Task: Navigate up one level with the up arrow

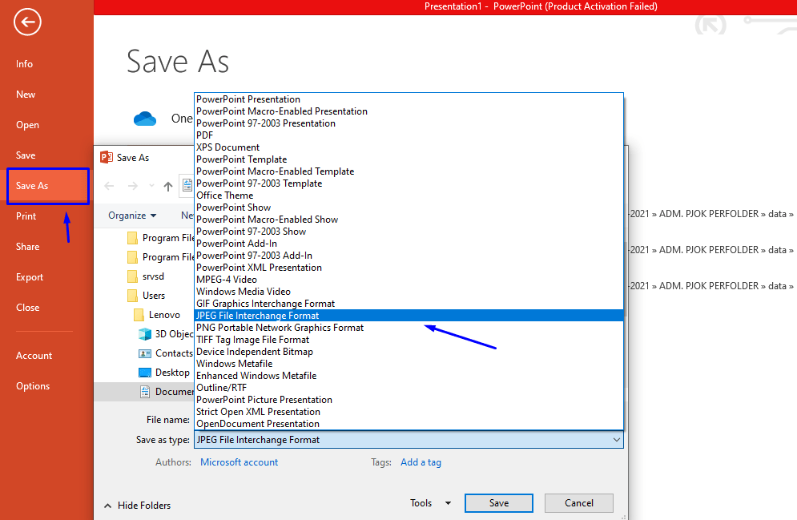Action: [x=168, y=186]
